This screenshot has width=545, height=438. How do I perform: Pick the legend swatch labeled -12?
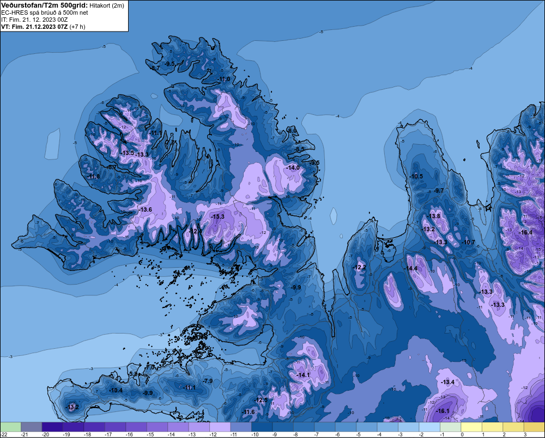pyautogui.click(x=220, y=427)
